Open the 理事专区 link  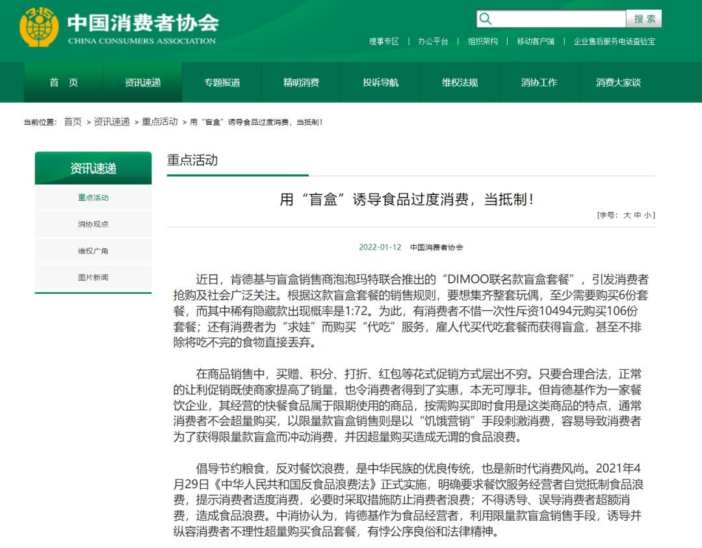(x=384, y=42)
